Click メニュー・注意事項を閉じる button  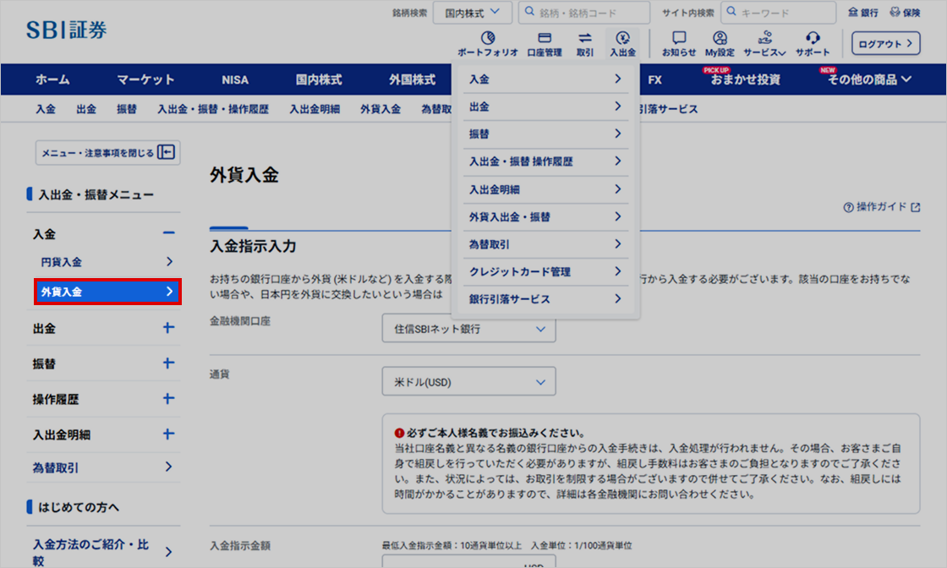[107, 153]
